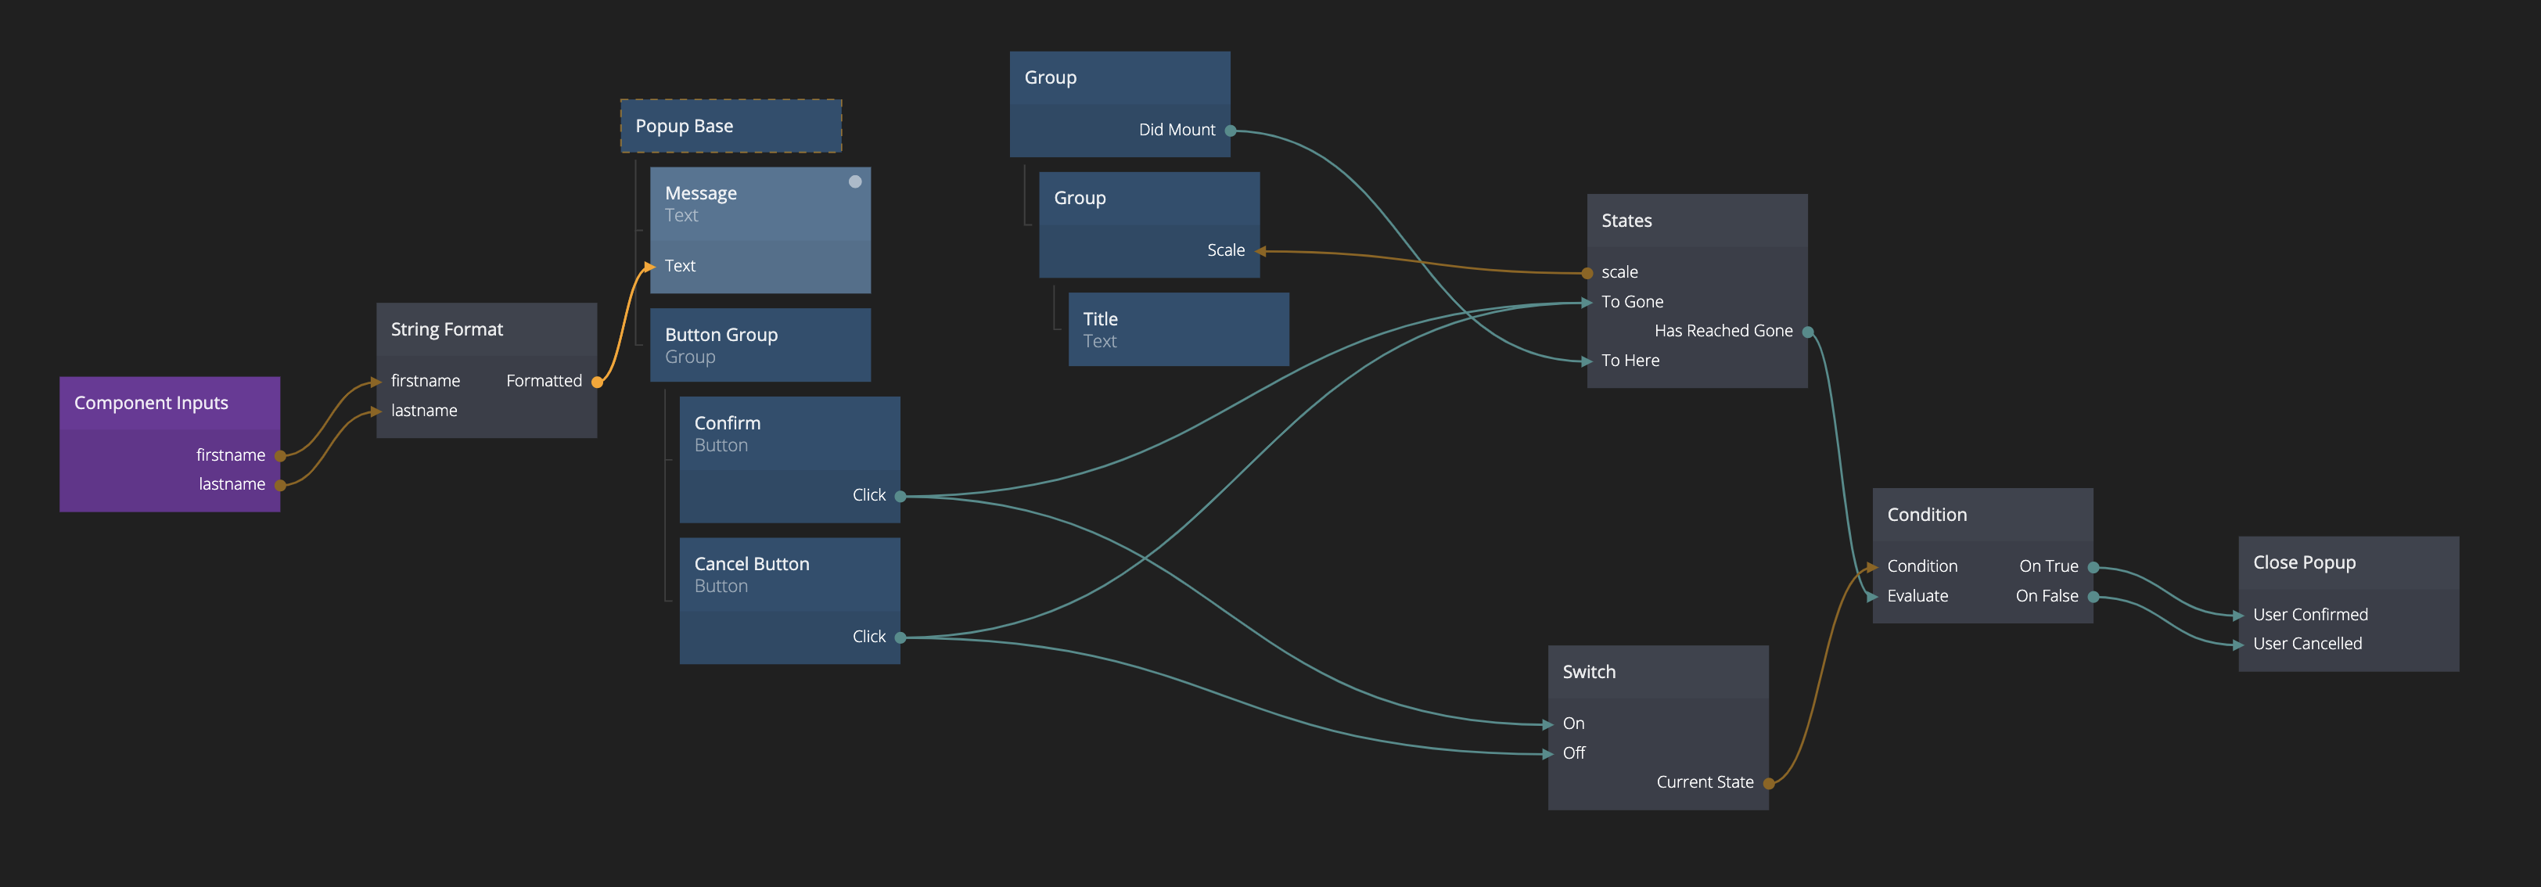Viewport: 2541px width, 887px height.
Task: Click the On False output port
Action: point(2094,597)
